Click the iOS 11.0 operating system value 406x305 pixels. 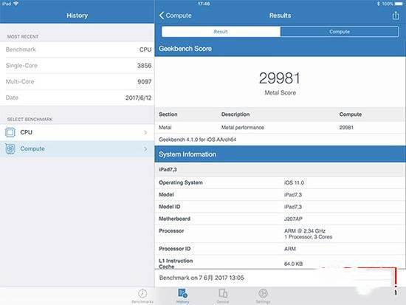[x=294, y=182]
